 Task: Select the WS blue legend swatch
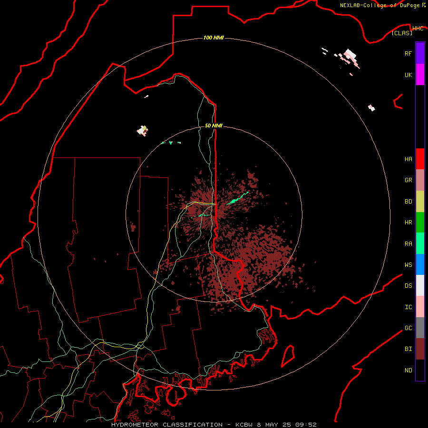(420, 264)
